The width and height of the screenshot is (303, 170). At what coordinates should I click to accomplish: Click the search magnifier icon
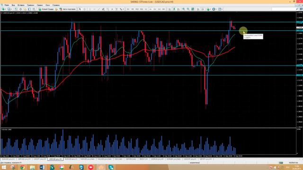click(297, 9)
